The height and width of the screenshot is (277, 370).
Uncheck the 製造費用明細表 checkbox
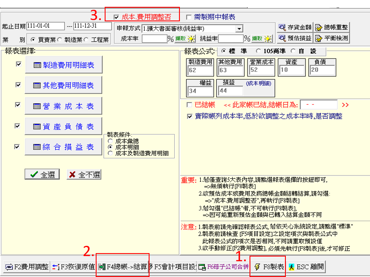(18, 64)
